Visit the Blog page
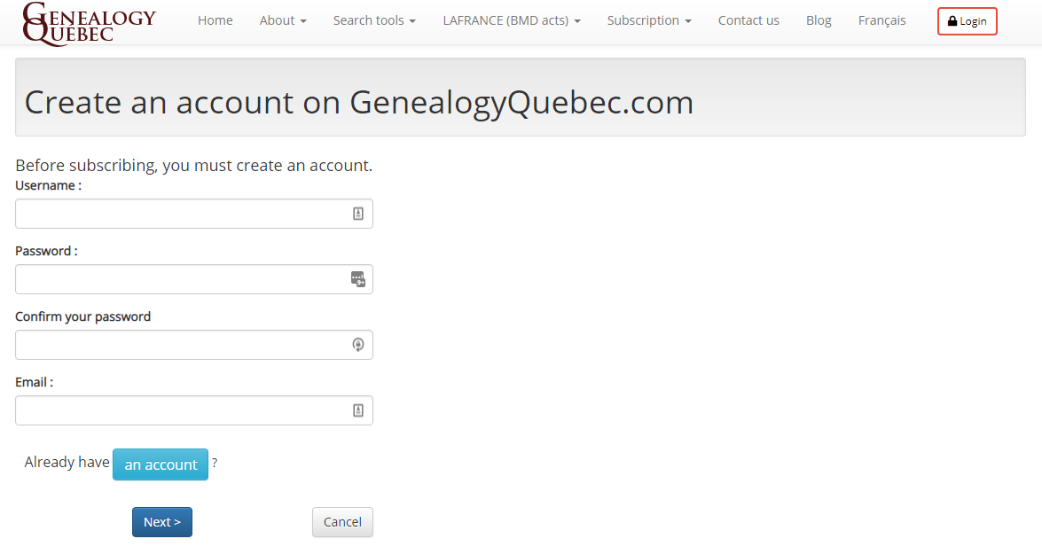Viewport: 1042px width, 554px height. point(819,20)
